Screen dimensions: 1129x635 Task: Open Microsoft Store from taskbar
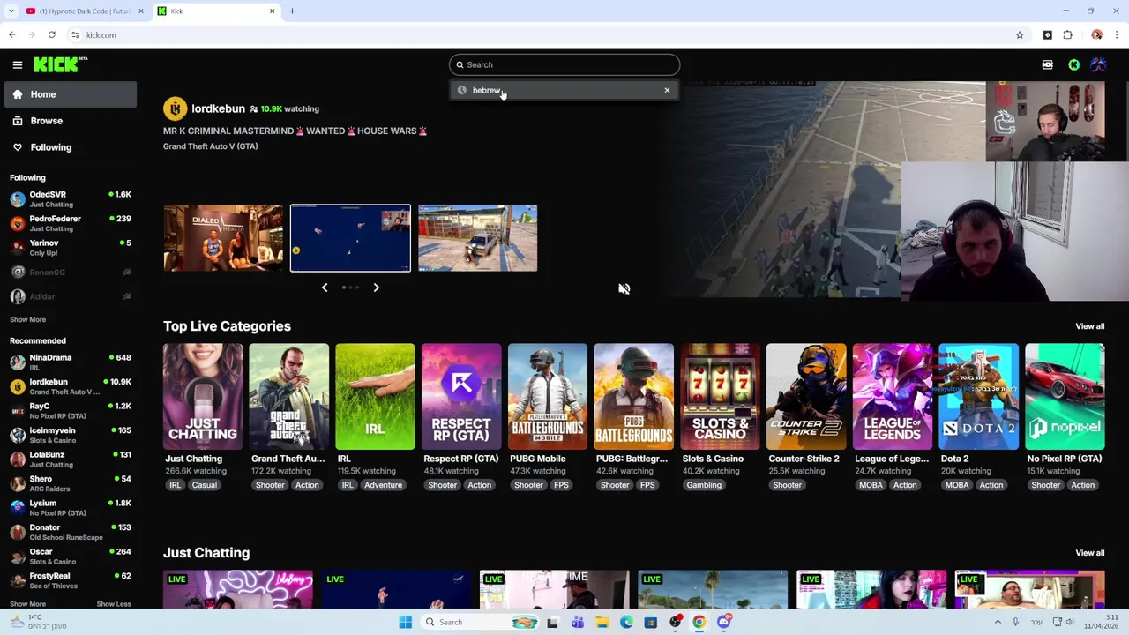tap(650, 622)
